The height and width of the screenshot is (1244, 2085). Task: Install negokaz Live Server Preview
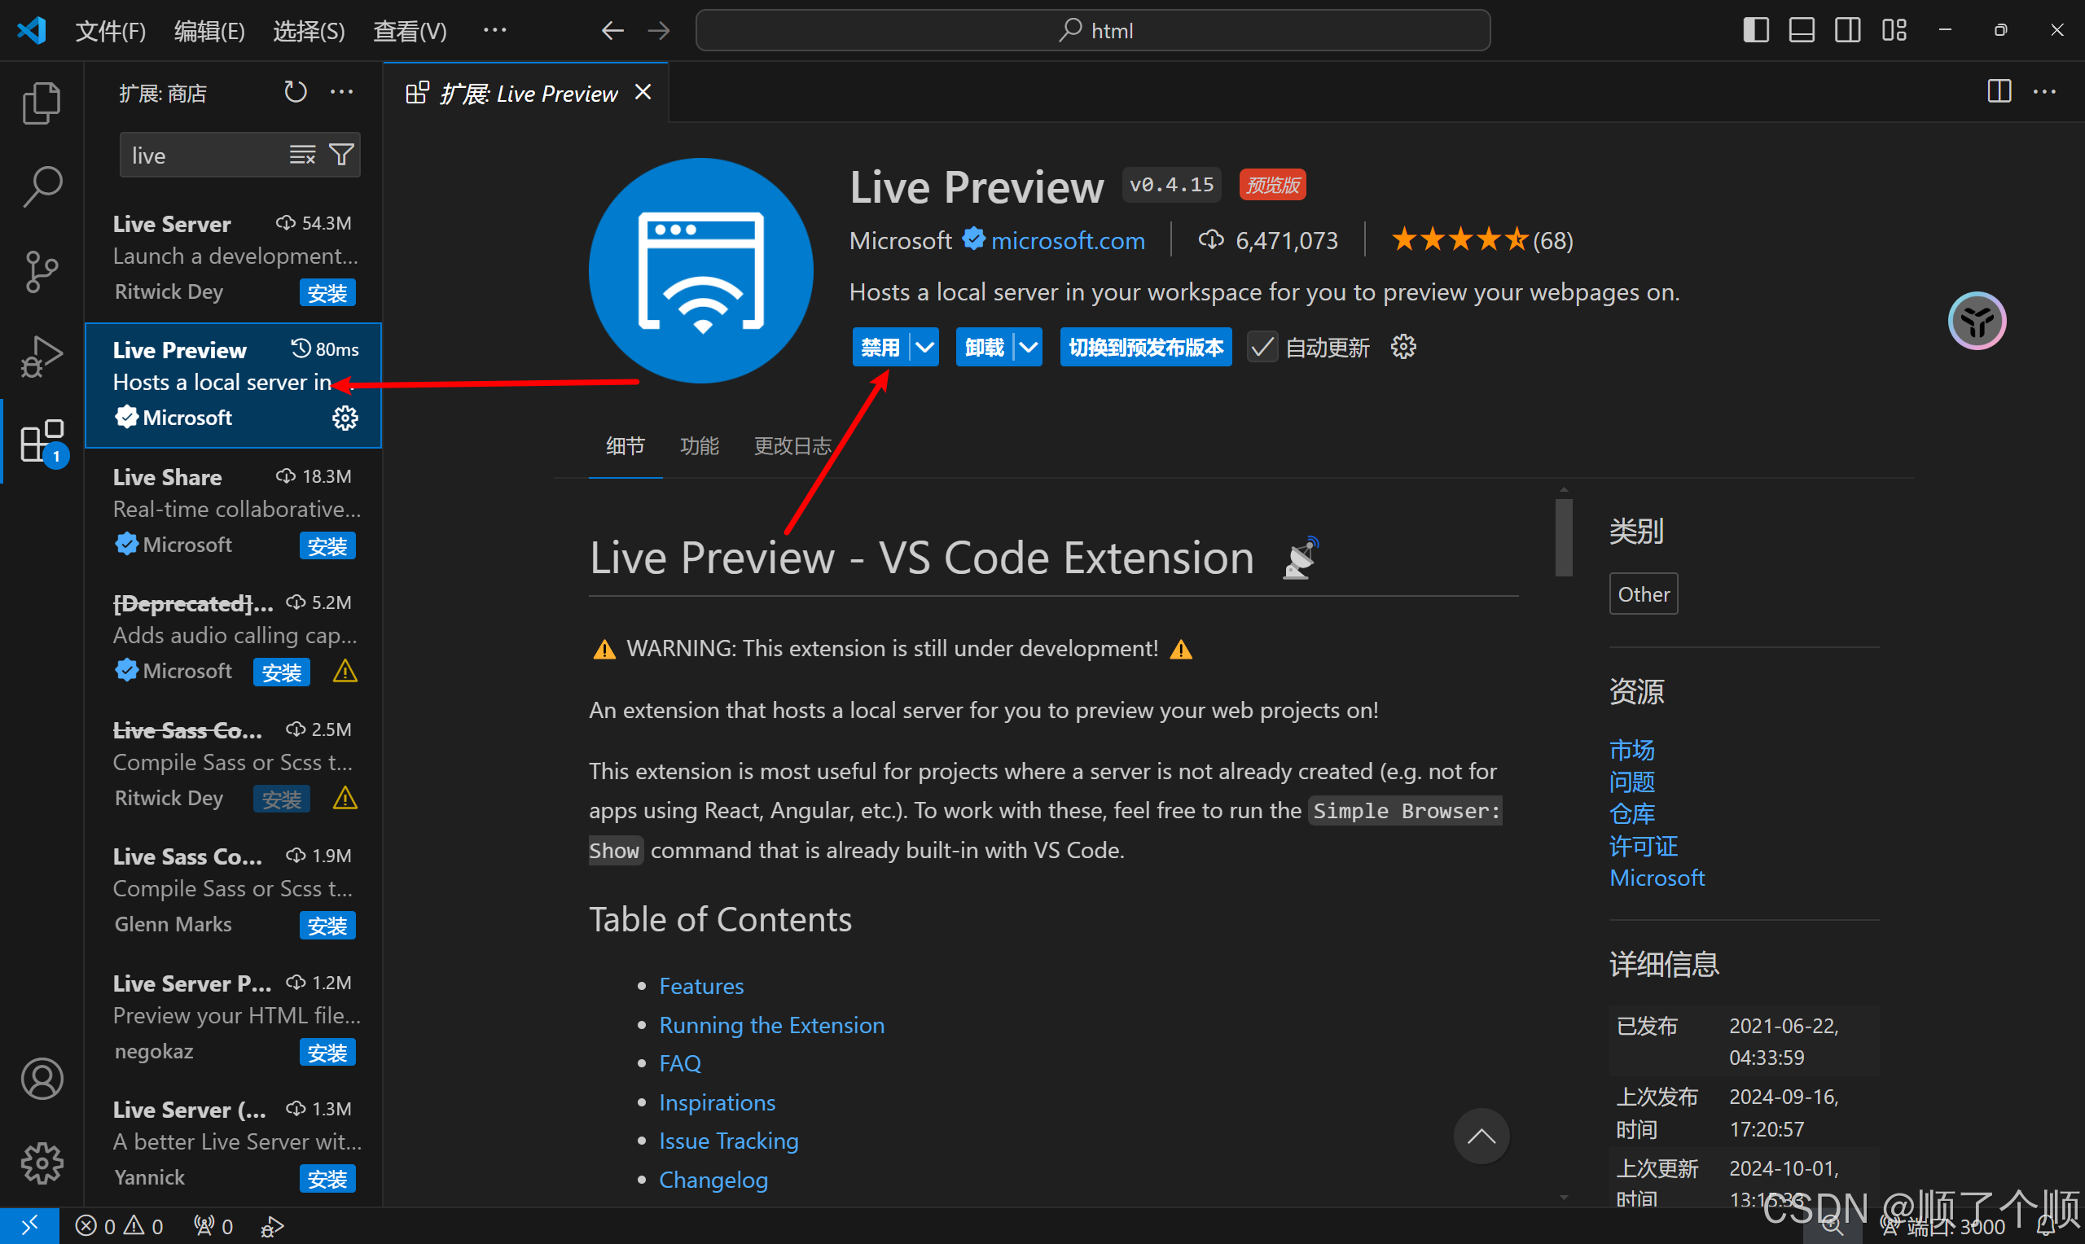pyautogui.click(x=327, y=1053)
